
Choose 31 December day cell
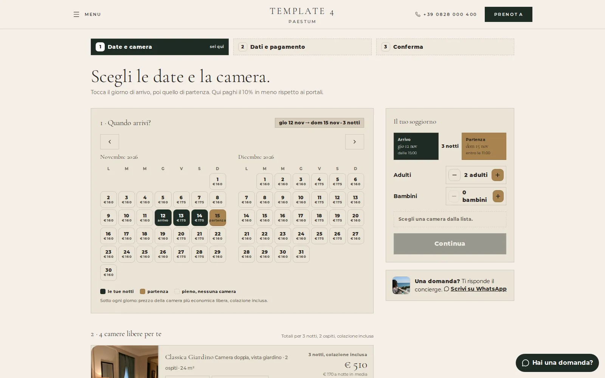point(301,254)
